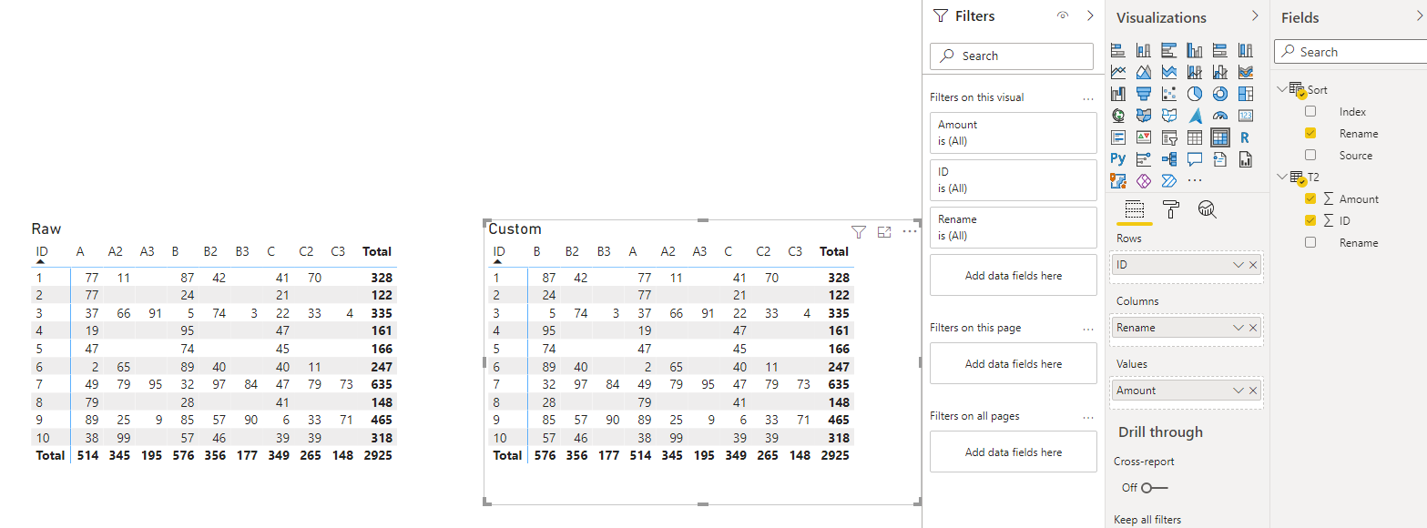Collapse the Visualizations pane chevron
This screenshot has height=528, width=1427.
[1255, 15]
